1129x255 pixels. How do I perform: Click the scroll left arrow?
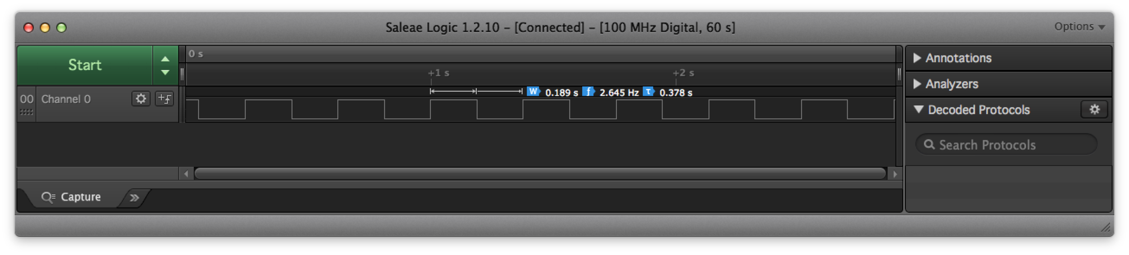click(186, 174)
